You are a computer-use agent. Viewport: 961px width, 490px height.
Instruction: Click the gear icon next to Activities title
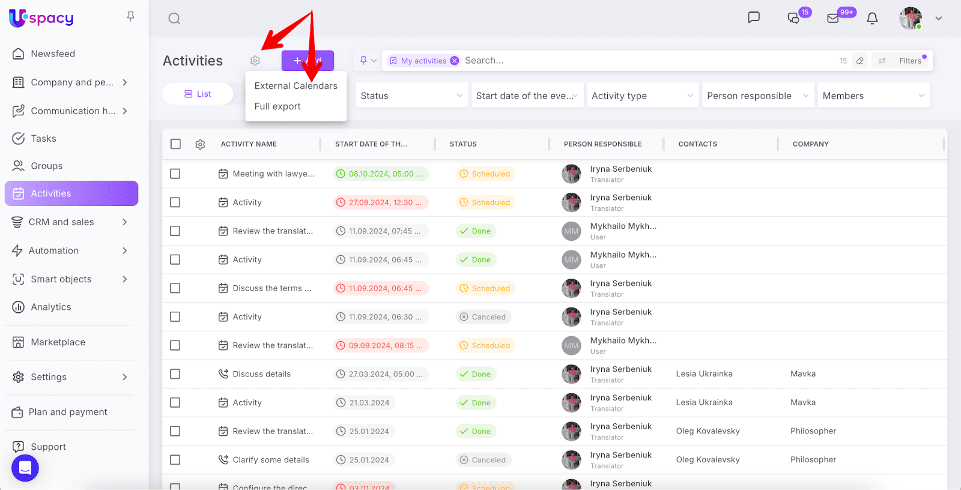255,61
